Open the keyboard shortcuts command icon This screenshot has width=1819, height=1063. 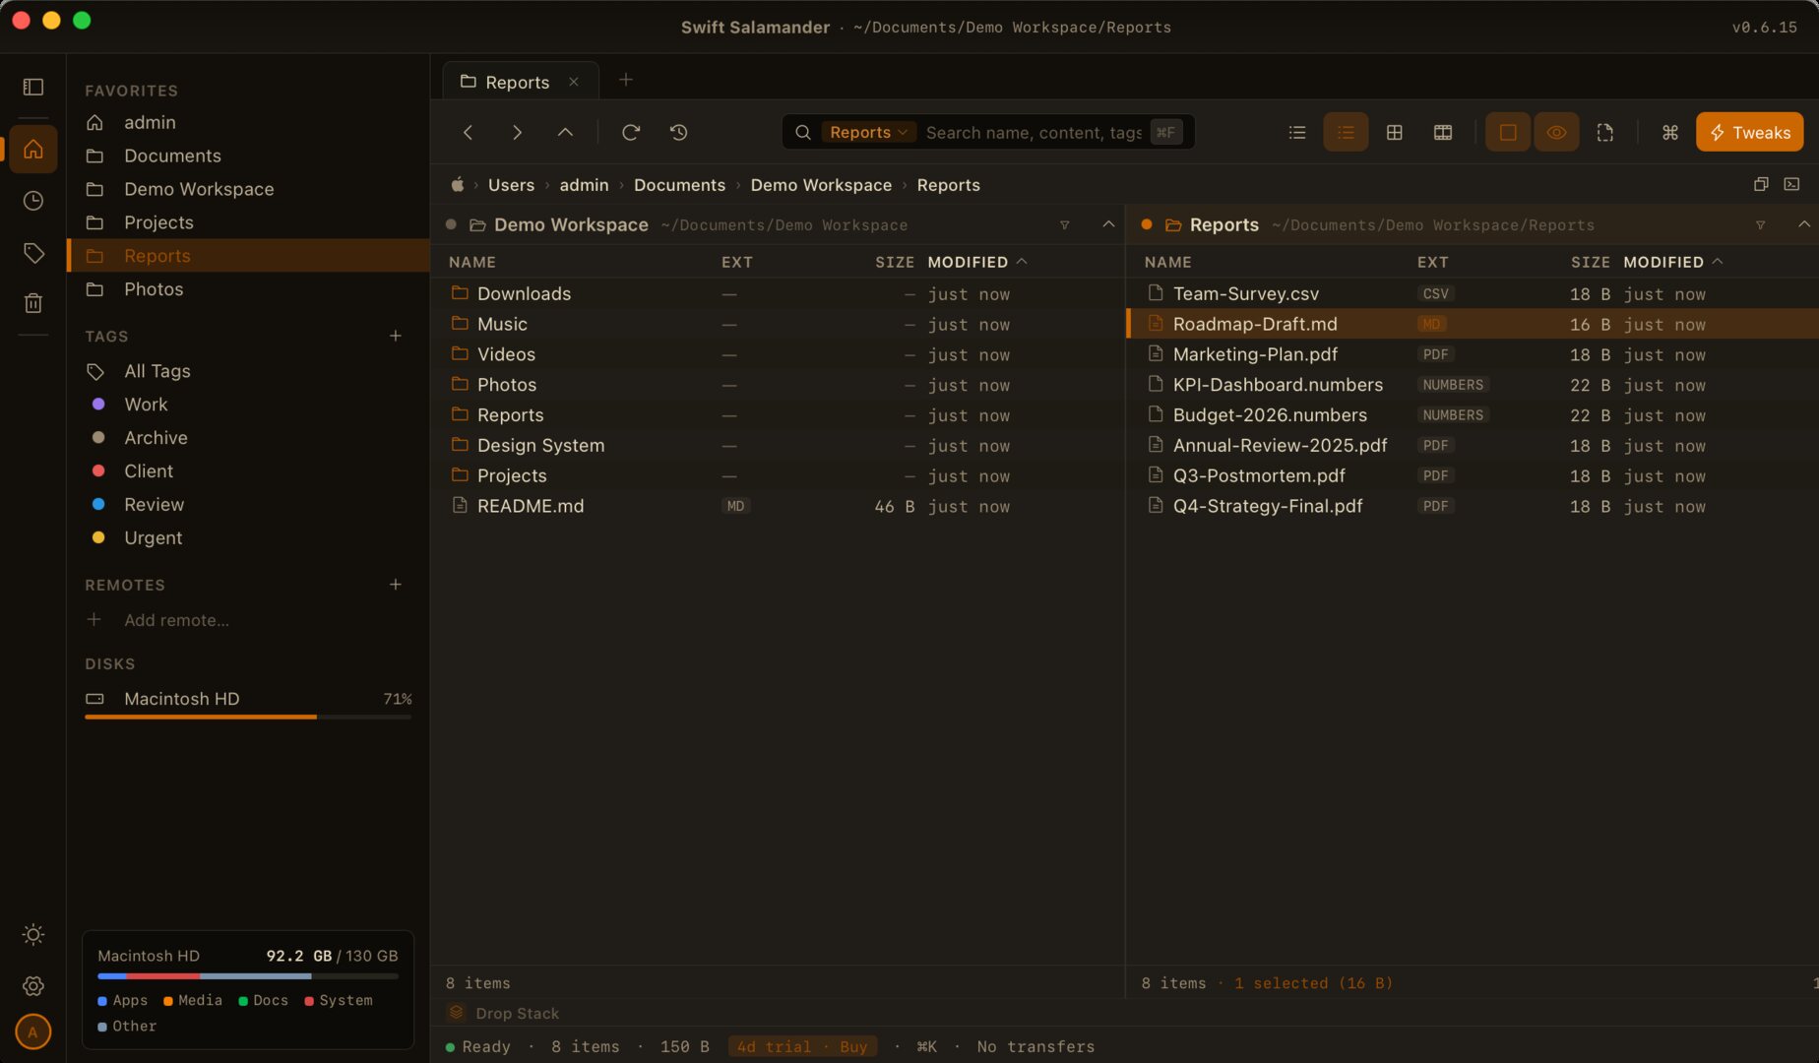coord(1669,132)
